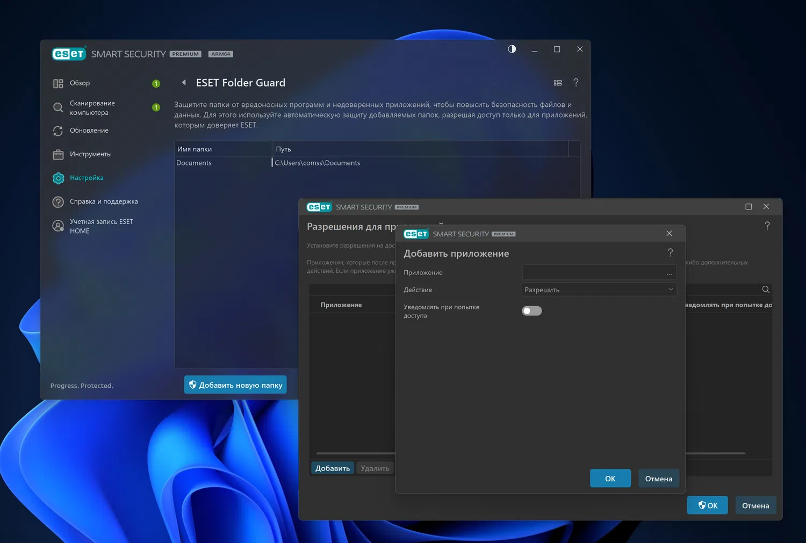This screenshot has height=543, width=806.
Task: Click the ESET HOME account icon
Action: tap(58, 226)
